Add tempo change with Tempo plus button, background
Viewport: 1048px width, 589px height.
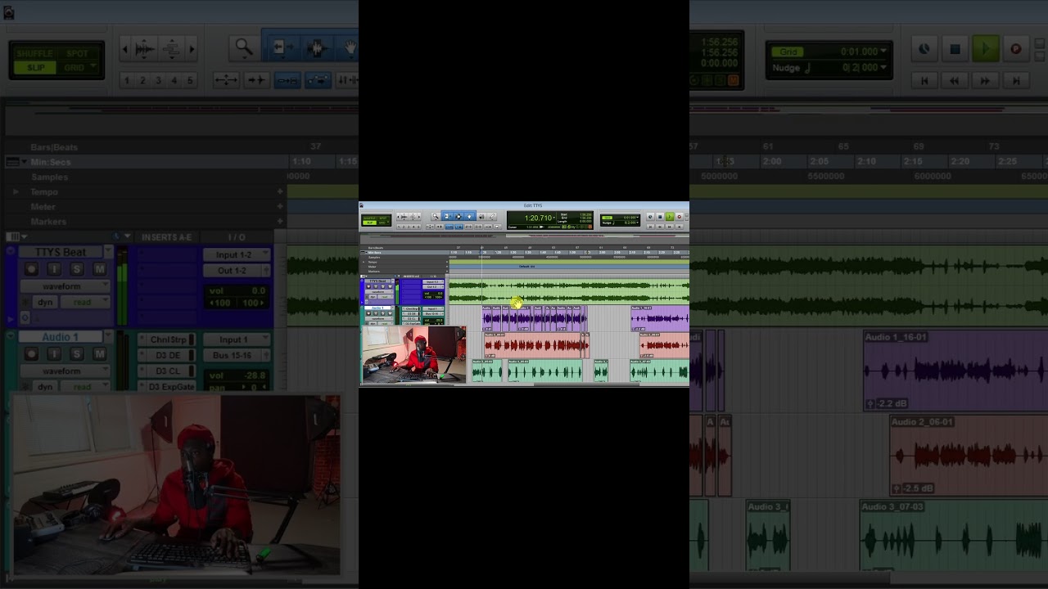pyautogui.click(x=280, y=191)
